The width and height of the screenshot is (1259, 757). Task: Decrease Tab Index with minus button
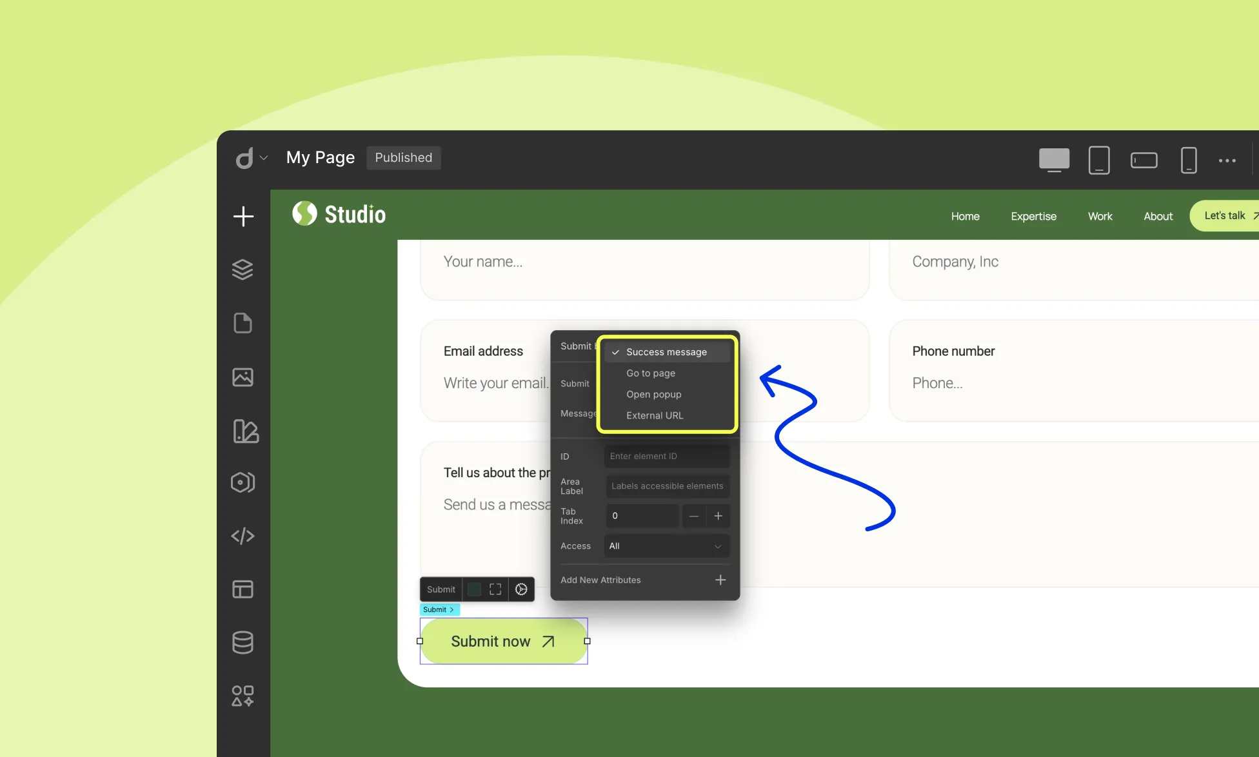[x=693, y=516]
